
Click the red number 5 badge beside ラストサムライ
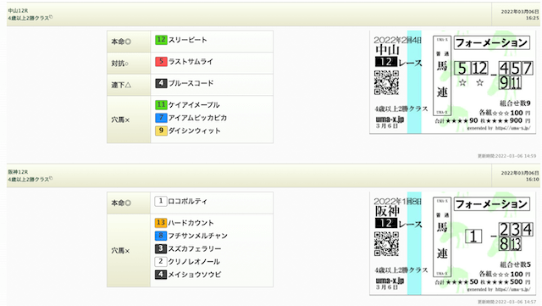coord(161,62)
